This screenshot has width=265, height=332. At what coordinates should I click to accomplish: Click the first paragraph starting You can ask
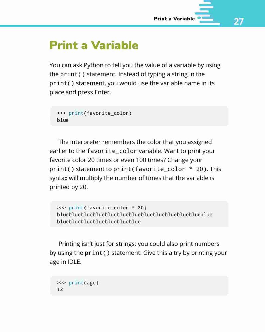(x=135, y=79)
